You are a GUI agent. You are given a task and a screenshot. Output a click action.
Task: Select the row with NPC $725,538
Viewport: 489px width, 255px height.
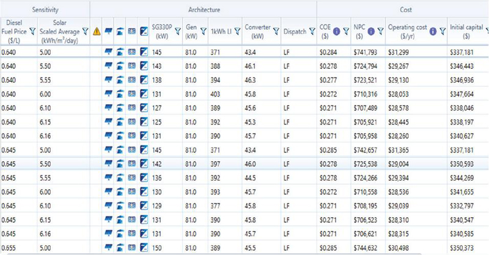(244, 163)
